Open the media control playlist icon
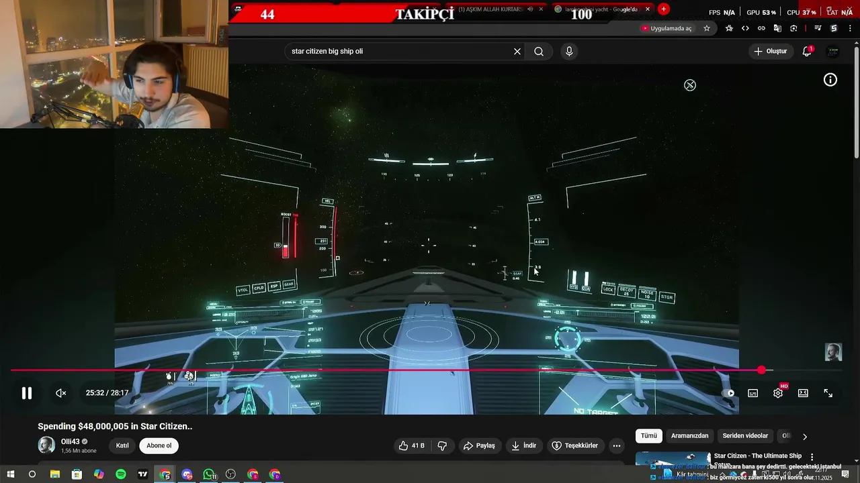Screen dimensions: 860x483 pos(818,28)
